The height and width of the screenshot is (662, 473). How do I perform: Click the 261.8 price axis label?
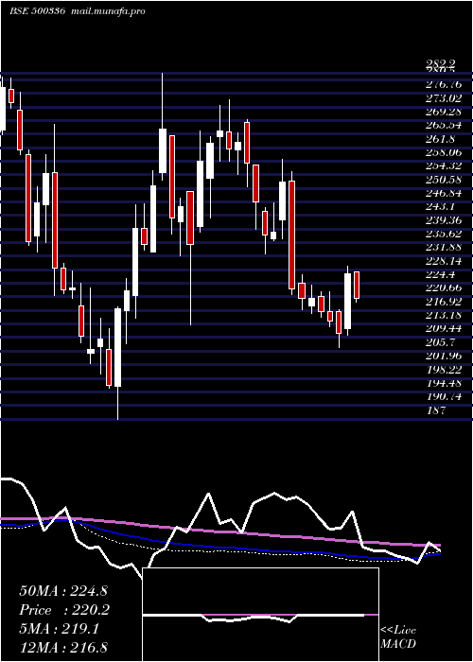point(440,138)
